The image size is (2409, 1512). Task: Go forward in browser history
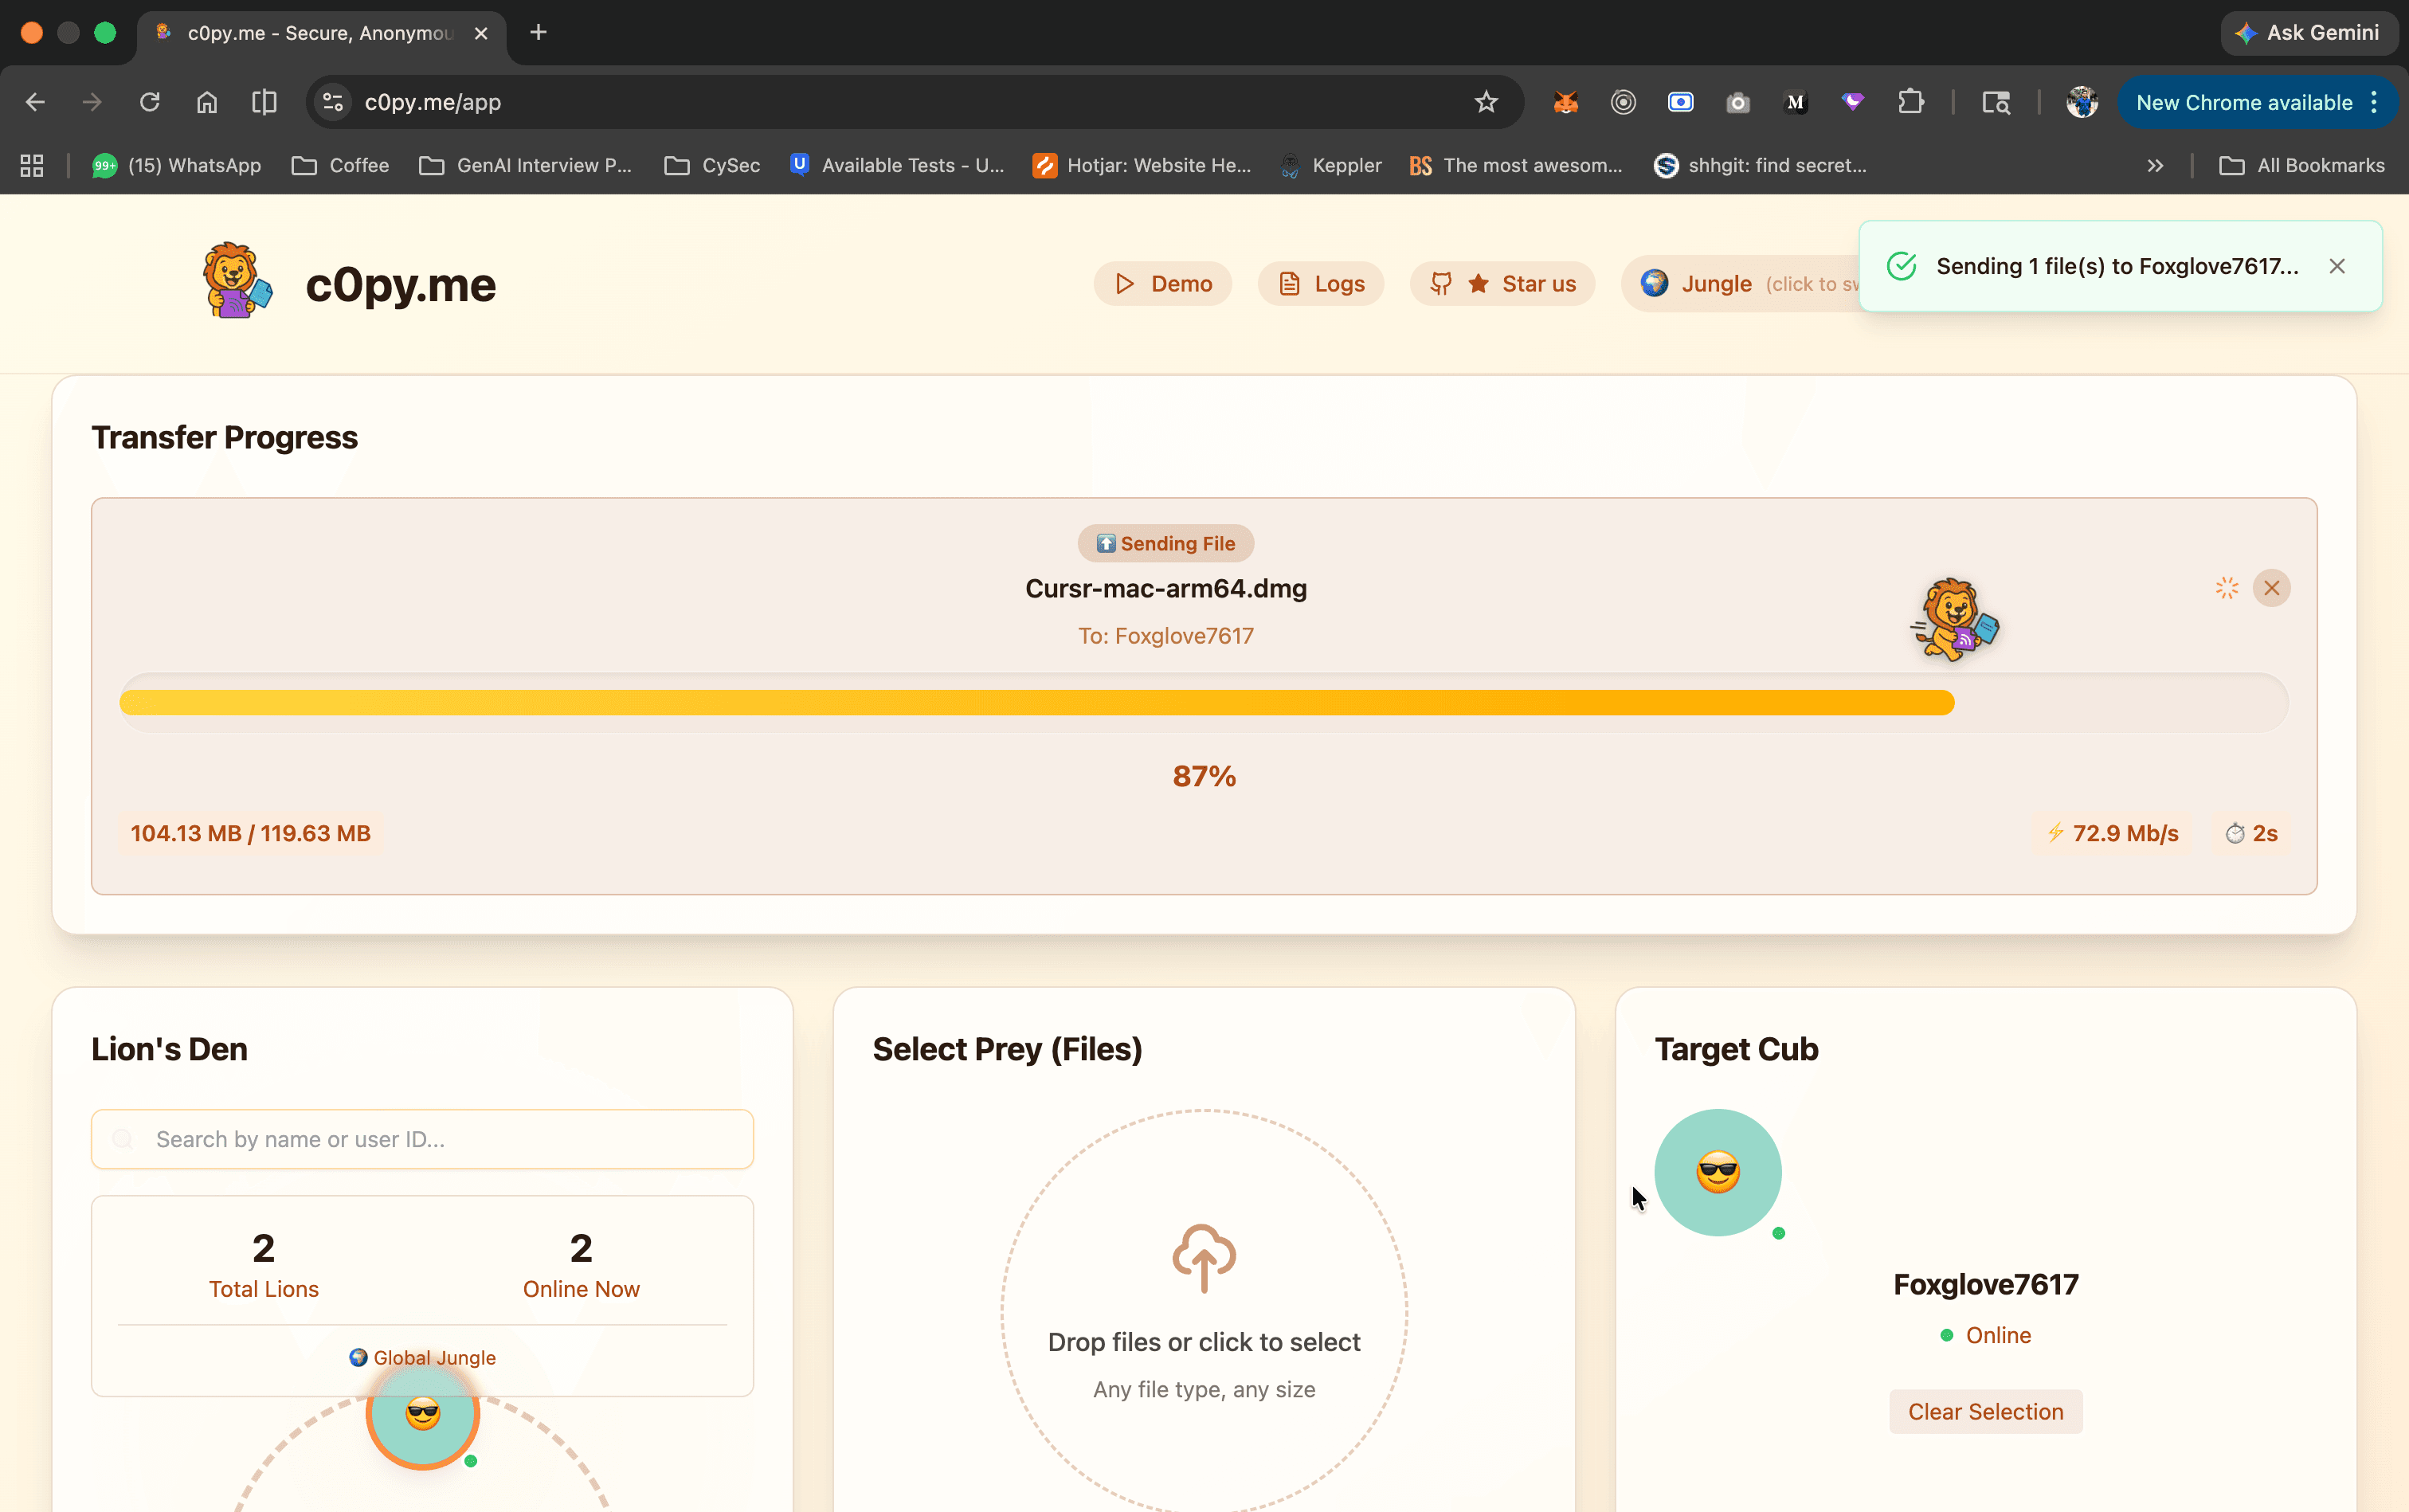point(92,102)
